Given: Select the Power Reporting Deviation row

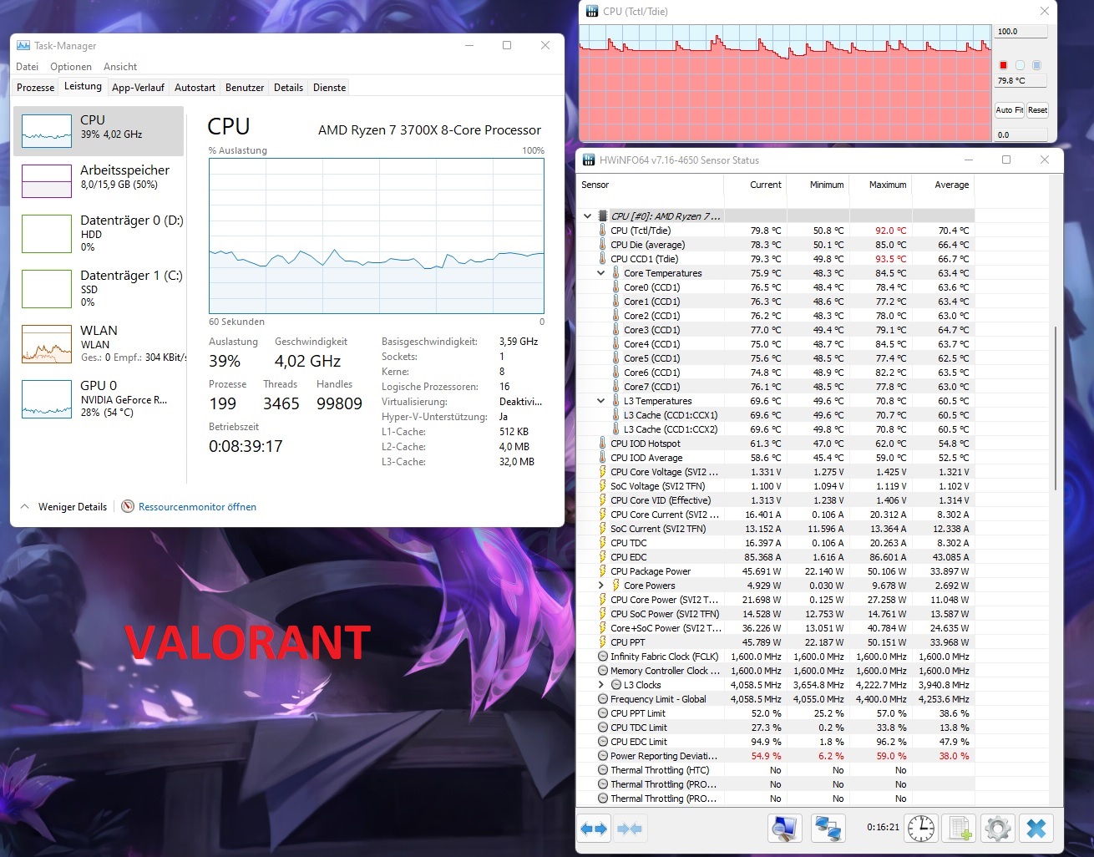Looking at the screenshot, I should point(775,756).
